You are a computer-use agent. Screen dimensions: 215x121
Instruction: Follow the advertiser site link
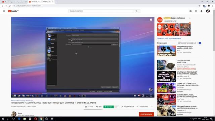tap(169, 38)
